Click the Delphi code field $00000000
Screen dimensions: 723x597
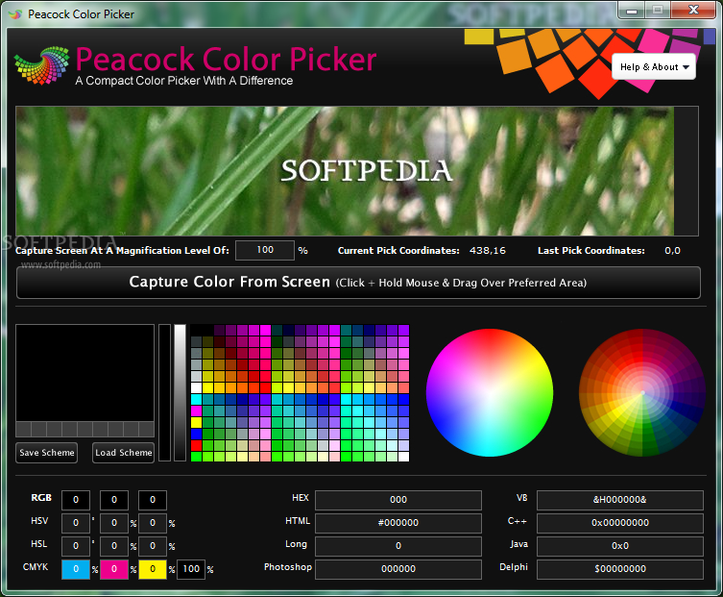620,569
